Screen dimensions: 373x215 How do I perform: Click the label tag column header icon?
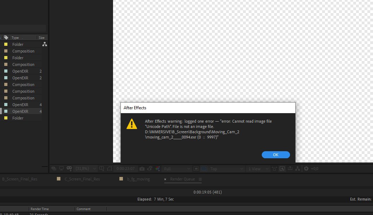6,37
